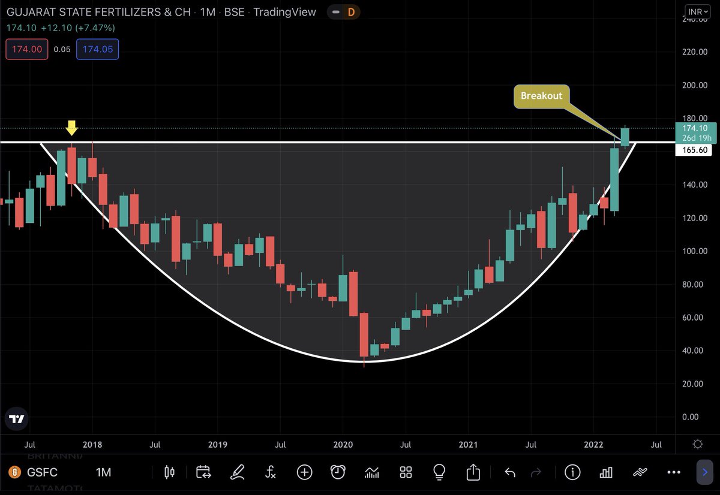Open the fx indicators list
This screenshot has height=495, width=720.
point(271,472)
